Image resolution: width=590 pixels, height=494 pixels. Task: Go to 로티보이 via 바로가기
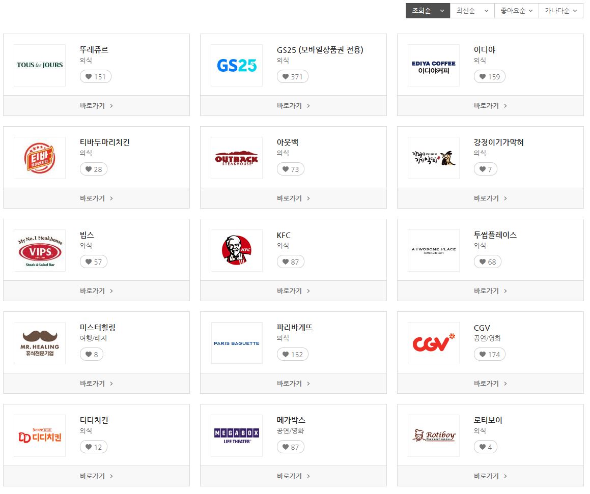(x=490, y=476)
